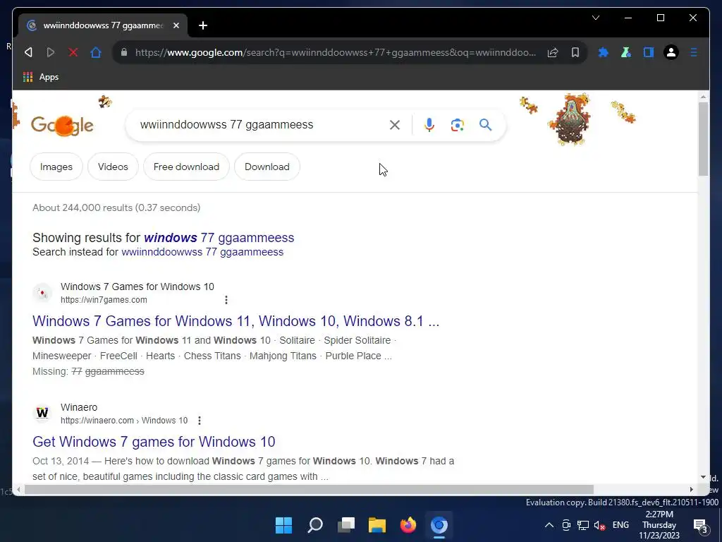The height and width of the screenshot is (542, 722).
Task: Click 'About 244,000 results' text
Action: [116, 208]
